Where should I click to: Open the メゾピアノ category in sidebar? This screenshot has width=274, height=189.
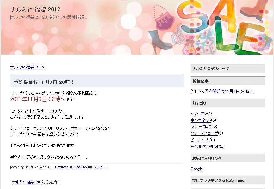(199, 114)
